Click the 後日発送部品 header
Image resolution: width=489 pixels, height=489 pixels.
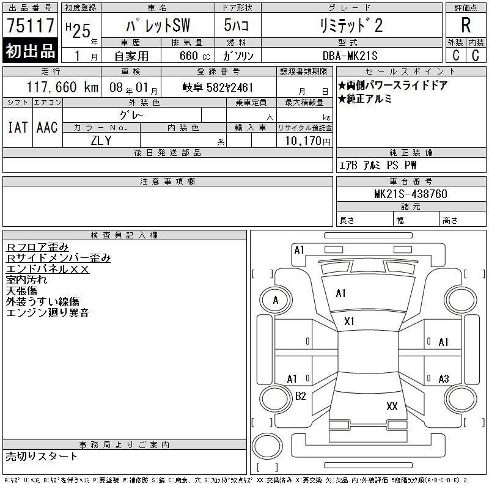click(x=167, y=152)
